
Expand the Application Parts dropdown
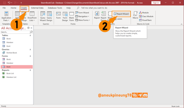click(x=6, y=16)
